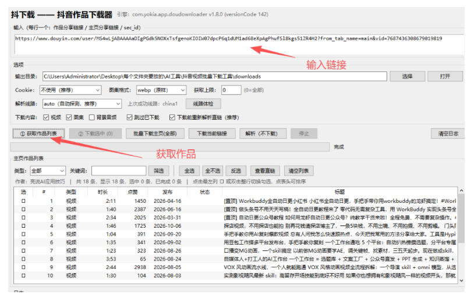The width and height of the screenshot is (471, 294).
Task: Click the 全不选 button
Action: 213,171
